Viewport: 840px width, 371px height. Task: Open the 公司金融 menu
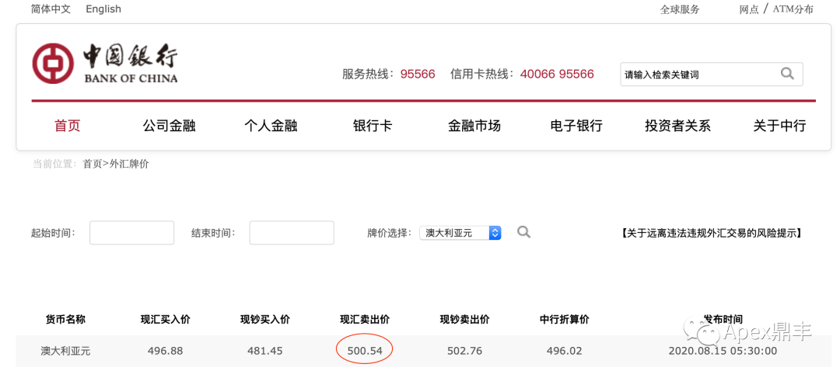coord(169,127)
